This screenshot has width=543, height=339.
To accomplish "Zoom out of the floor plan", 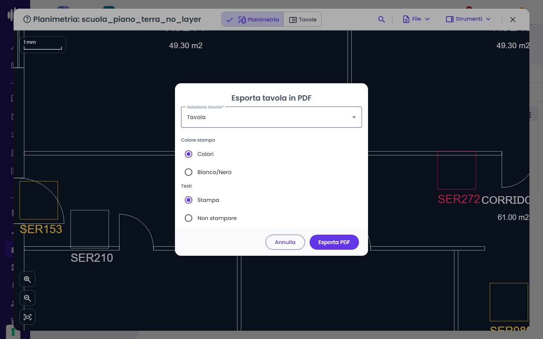I will pos(28,298).
